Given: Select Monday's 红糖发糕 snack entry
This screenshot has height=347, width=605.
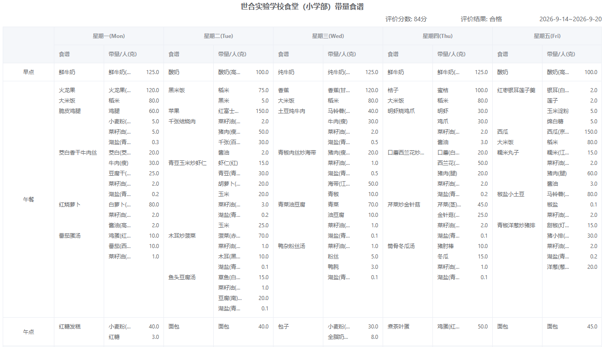Looking at the screenshot, I should tap(70, 327).
